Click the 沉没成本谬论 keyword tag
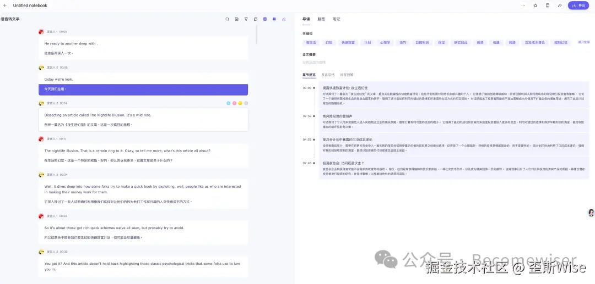The height and width of the screenshot is (284, 595). [x=534, y=43]
